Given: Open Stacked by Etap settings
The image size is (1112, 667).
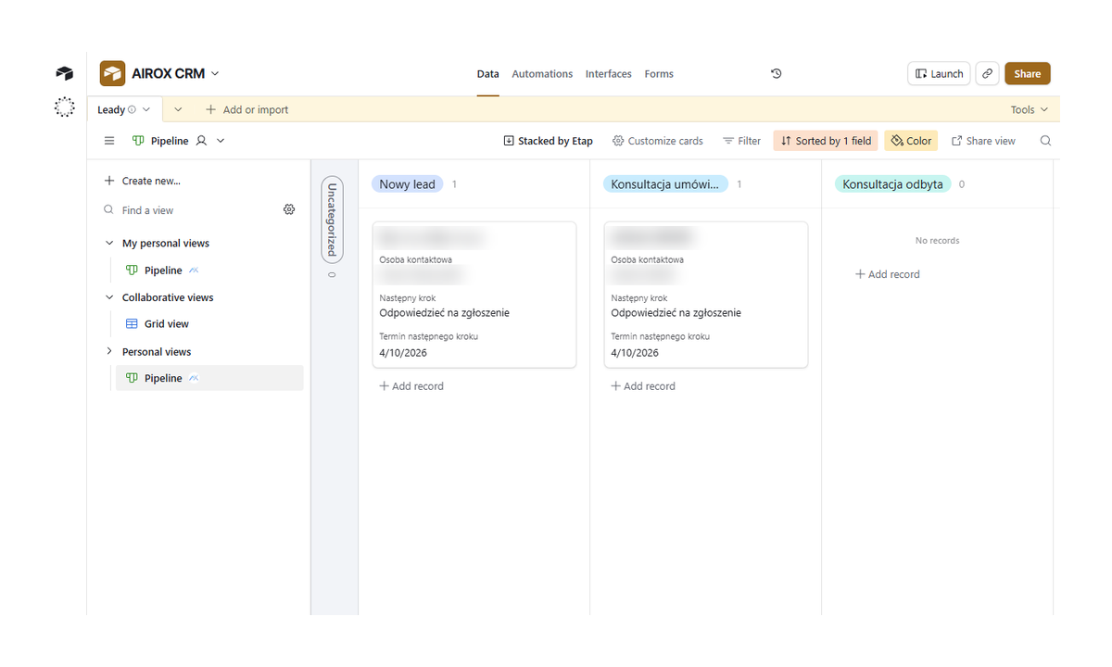Looking at the screenshot, I should (x=548, y=141).
